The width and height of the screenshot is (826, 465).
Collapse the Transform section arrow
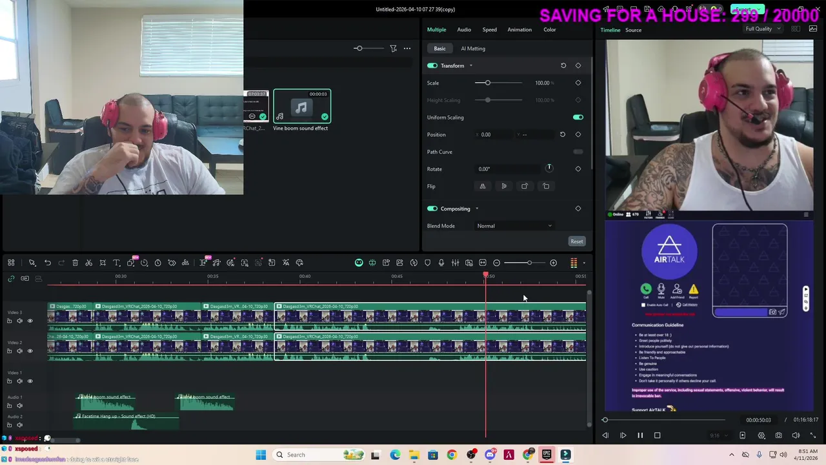470,66
